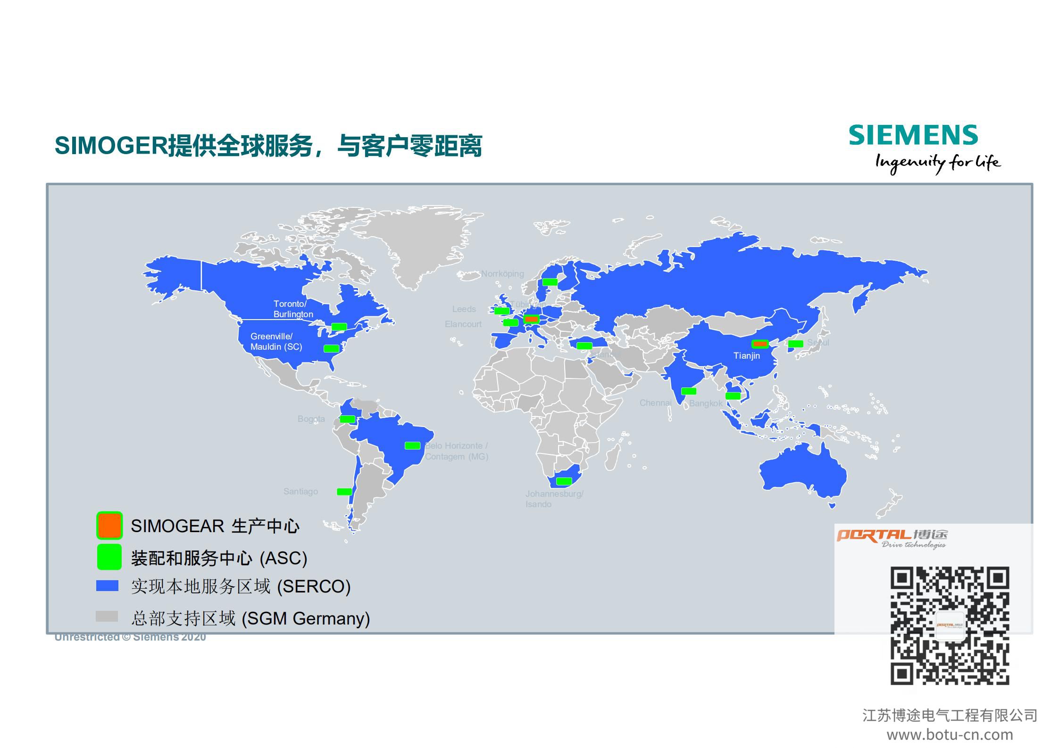
Task: Click the green marker at Santiago
Action: point(344,492)
